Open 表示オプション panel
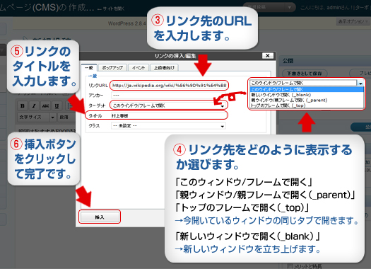 pyautogui.click(x=353, y=21)
